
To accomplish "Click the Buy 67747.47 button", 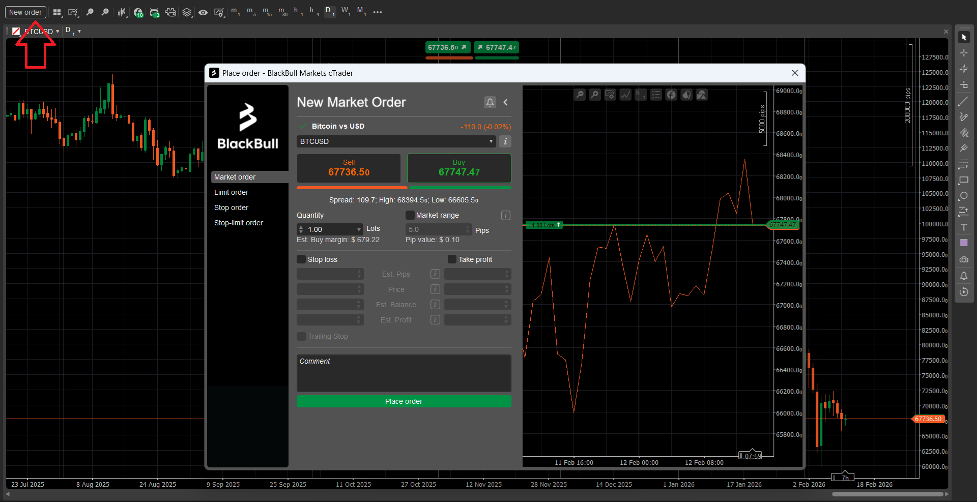I will 459,168.
